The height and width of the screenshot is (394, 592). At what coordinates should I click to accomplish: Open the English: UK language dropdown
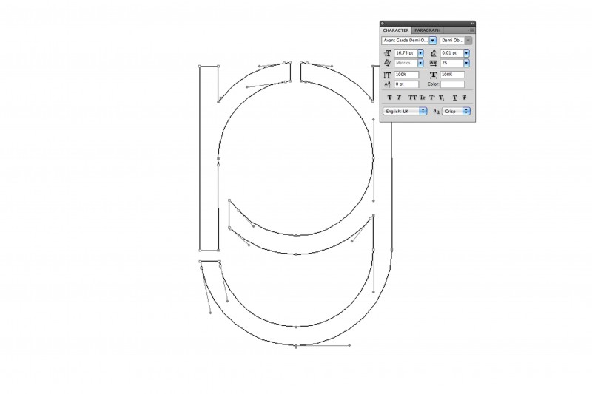tap(423, 111)
